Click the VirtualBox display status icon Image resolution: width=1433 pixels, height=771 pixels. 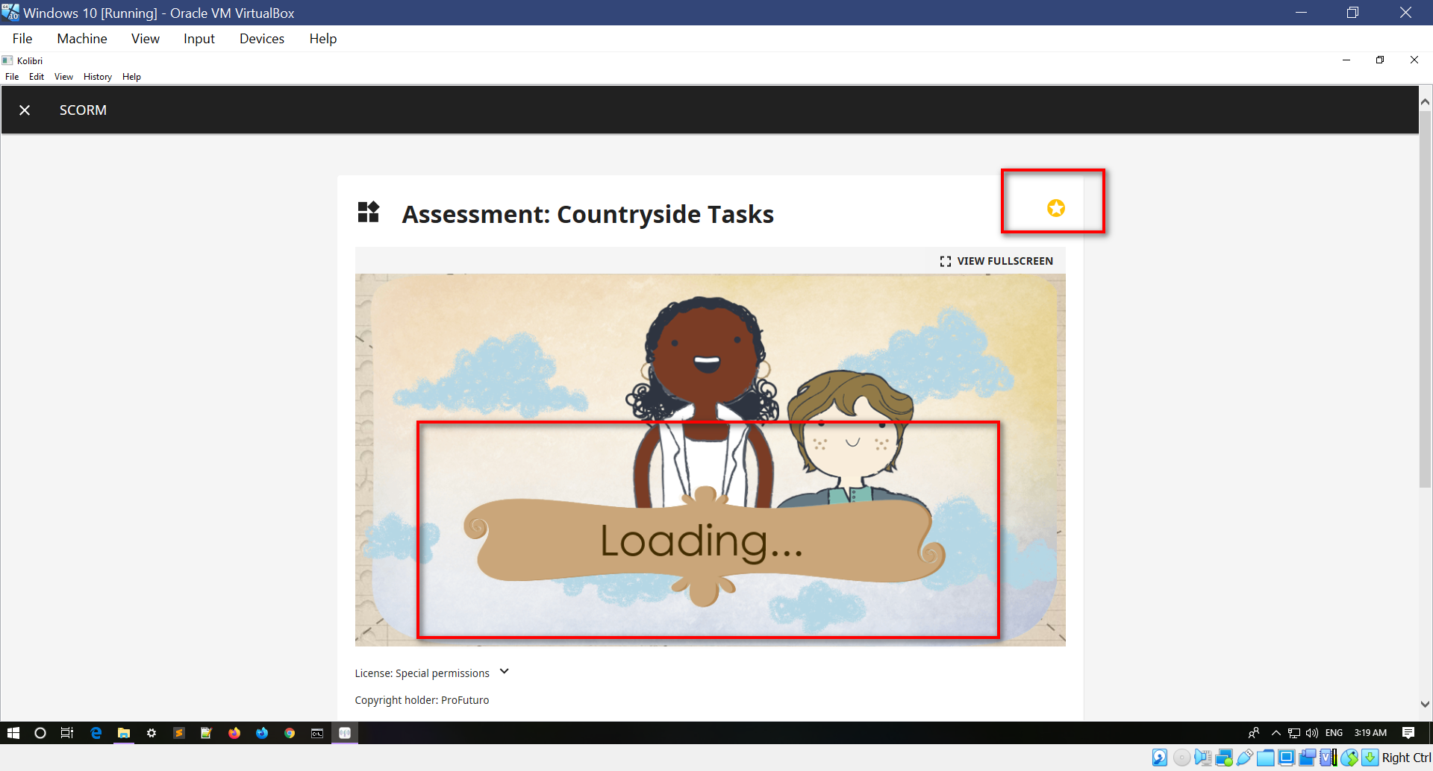pos(1286,758)
